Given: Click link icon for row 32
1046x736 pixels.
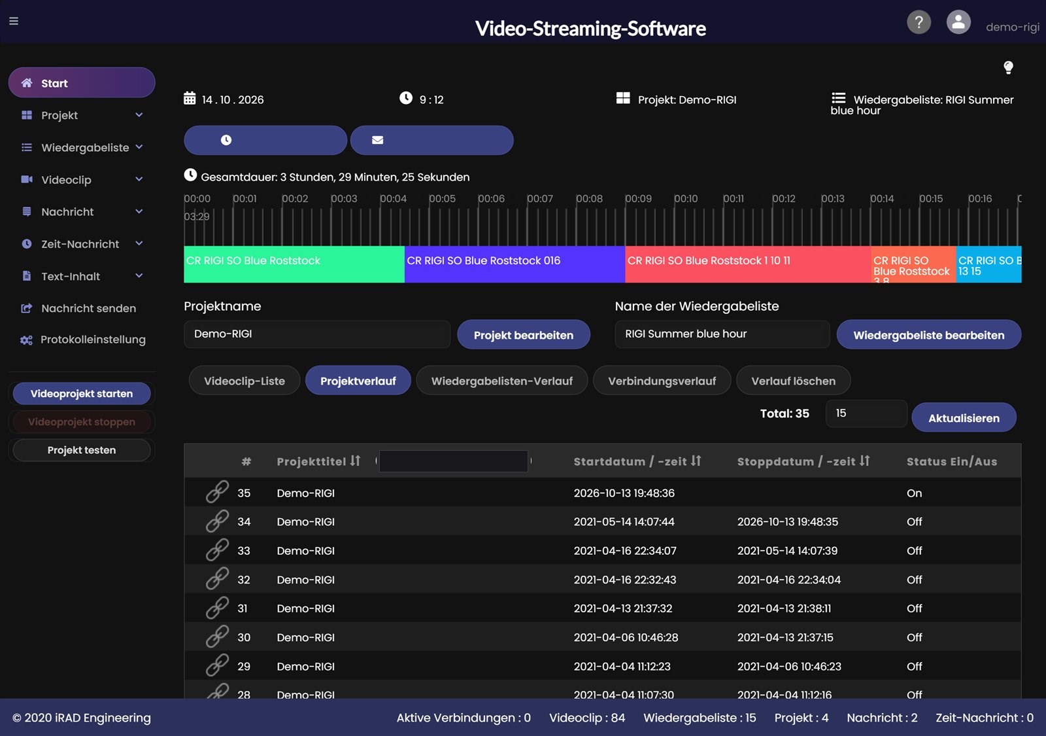Looking at the screenshot, I should [x=217, y=579].
